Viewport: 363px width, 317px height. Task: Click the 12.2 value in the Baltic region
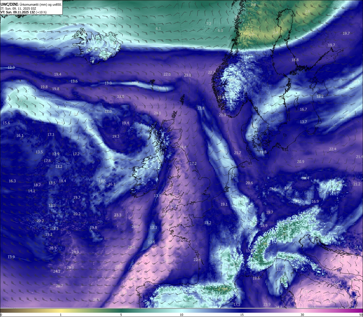click(x=320, y=97)
